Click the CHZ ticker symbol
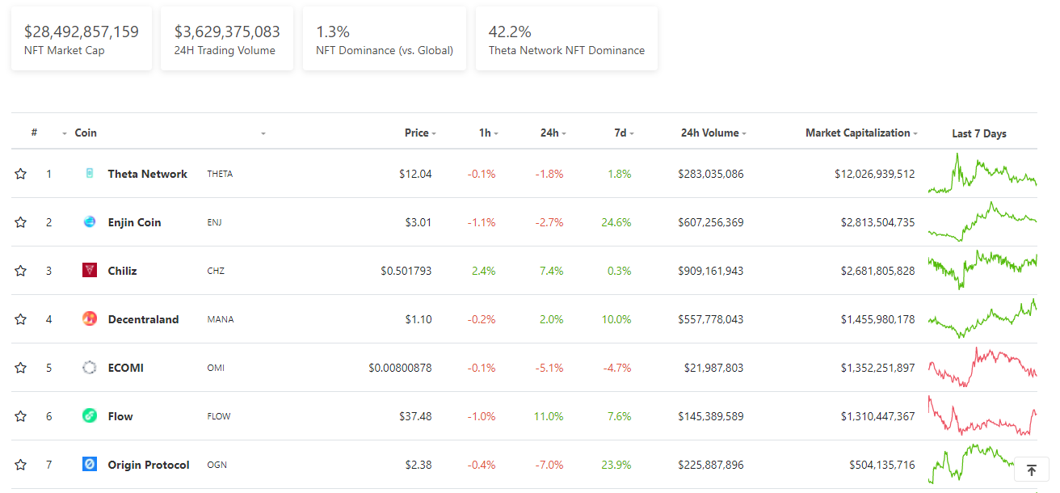Image resolution: width=1060 pixels, height=493 pixels. 216,271
